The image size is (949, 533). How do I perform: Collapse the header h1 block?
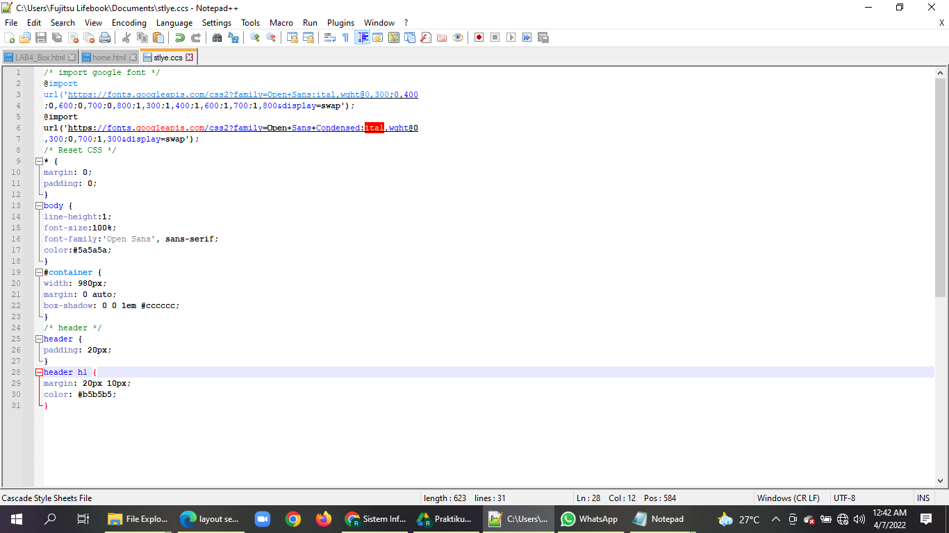(x=39, y=372)
